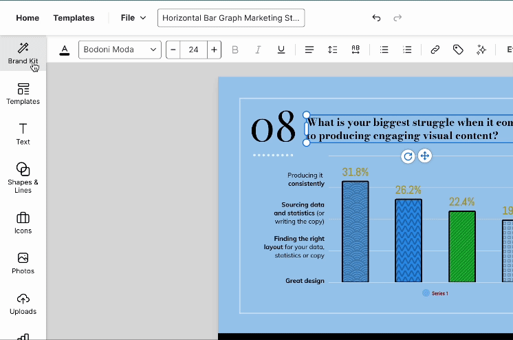Click the rotate handle on text box
Viewport: 513px width, 340px height.
(408, 156)
